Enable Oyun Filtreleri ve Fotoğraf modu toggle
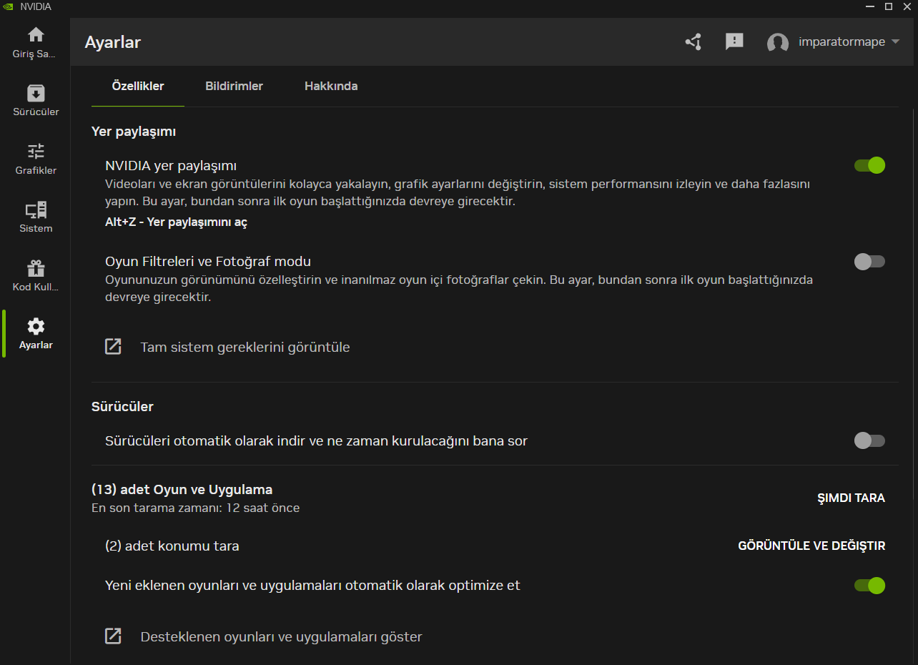This screenshot has width=918, height=665. click(x=869, y=262)
